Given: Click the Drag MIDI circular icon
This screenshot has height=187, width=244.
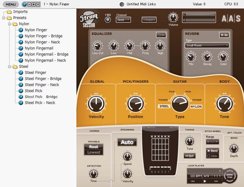Looking at the screenshot, I should pos(230,176).
